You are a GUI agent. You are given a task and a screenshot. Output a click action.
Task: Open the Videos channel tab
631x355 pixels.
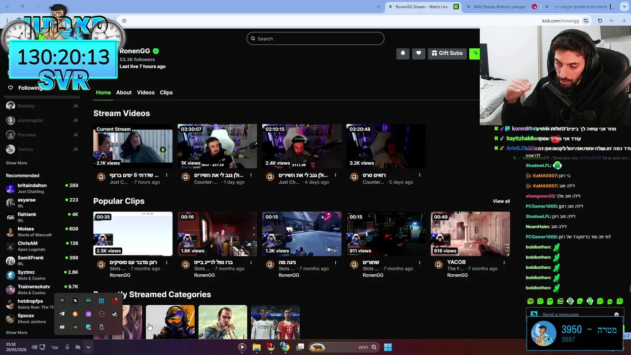click(x=145, y=92)
